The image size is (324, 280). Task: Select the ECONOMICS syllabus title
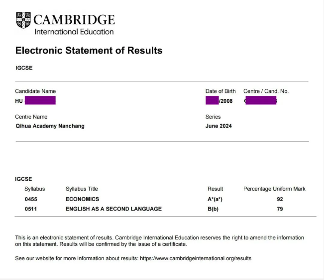[82, 199]
